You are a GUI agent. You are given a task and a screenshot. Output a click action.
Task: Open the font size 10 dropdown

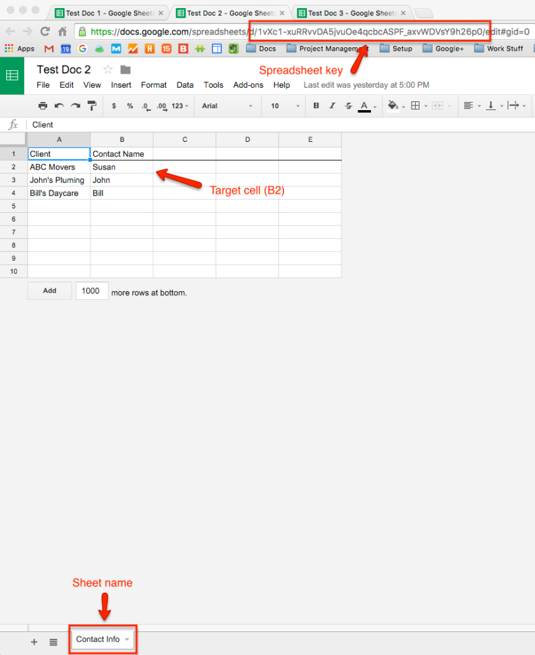[285, 106]
